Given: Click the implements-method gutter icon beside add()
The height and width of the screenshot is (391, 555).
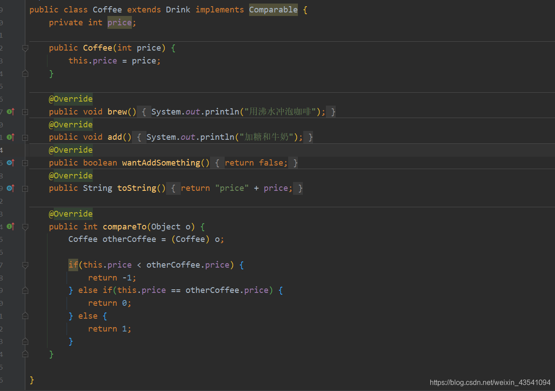Looking at the screenshot, I should (x=11, y=137).
